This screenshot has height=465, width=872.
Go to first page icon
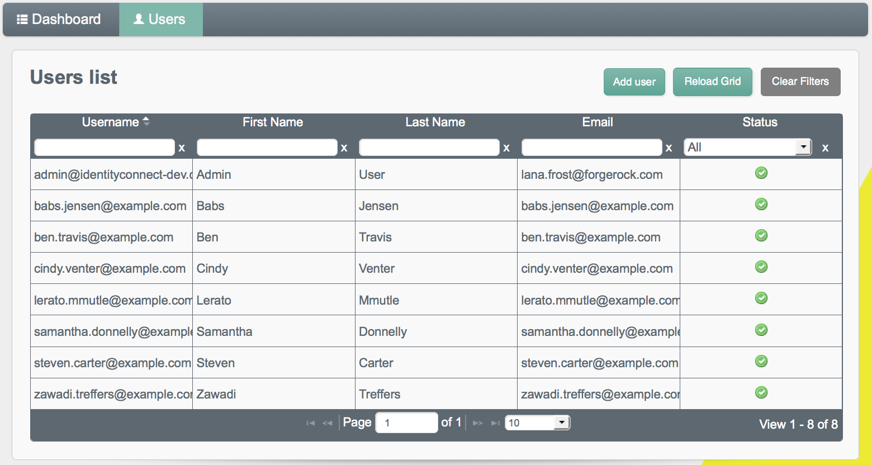[x=310, y=423]
